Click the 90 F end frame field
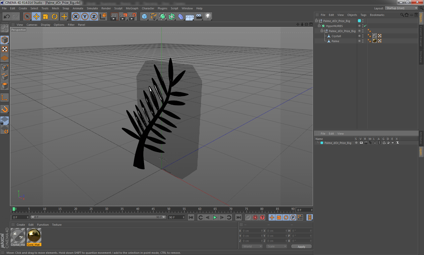 tap(176, 217)
